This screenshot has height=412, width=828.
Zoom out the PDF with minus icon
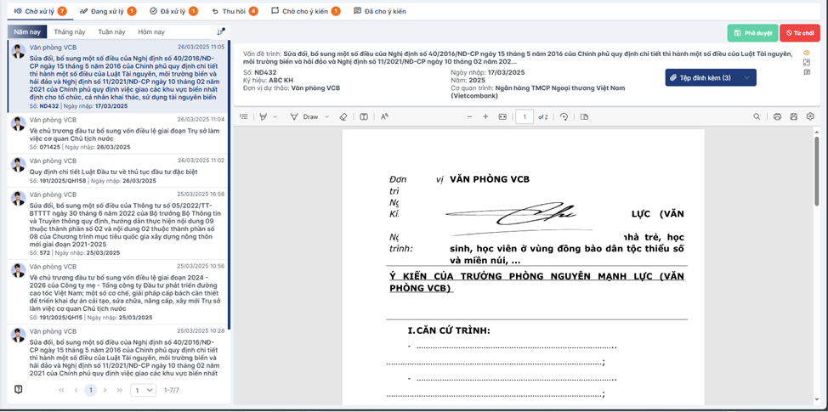469,116
